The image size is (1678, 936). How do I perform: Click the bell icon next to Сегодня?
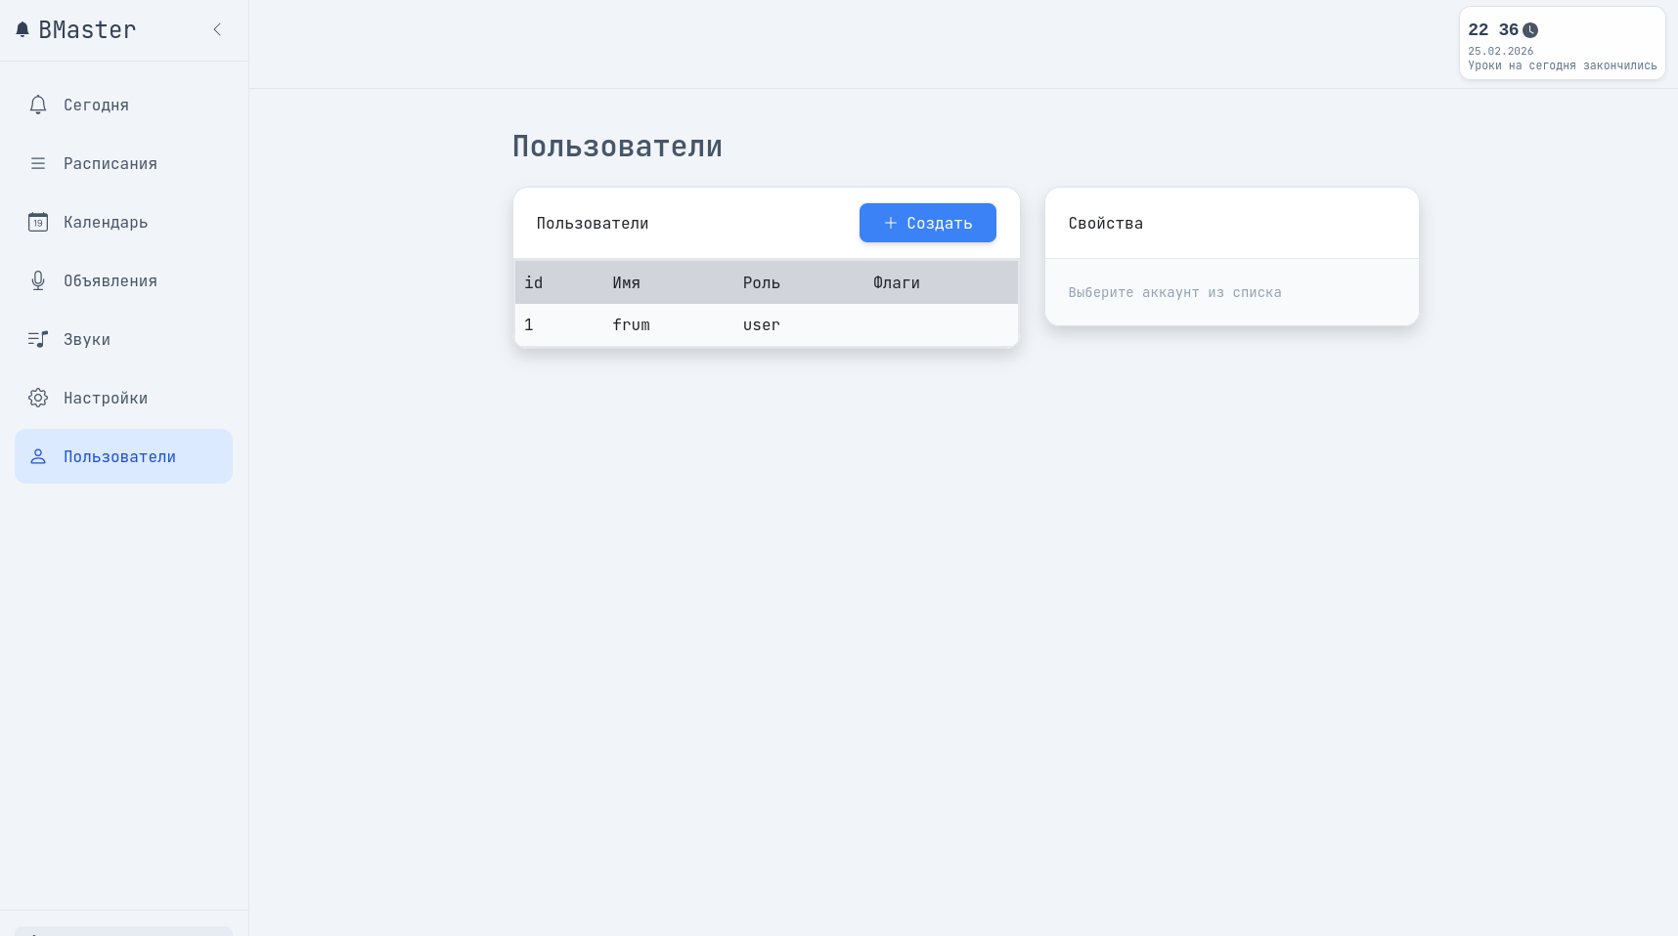[38, 105]
